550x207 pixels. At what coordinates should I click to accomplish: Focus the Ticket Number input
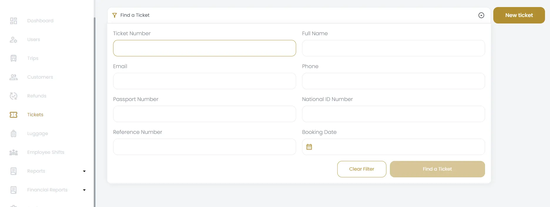coord(204,48)
